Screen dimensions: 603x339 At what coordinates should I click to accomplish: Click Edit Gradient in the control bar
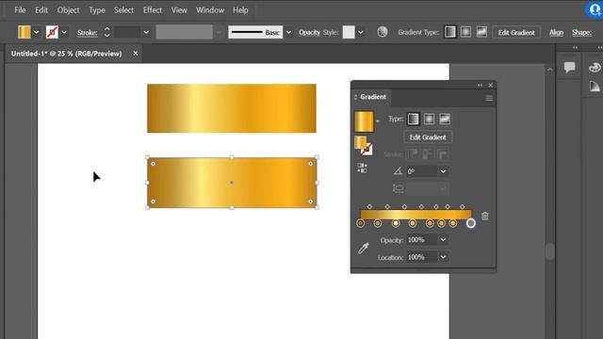[516, 33]
